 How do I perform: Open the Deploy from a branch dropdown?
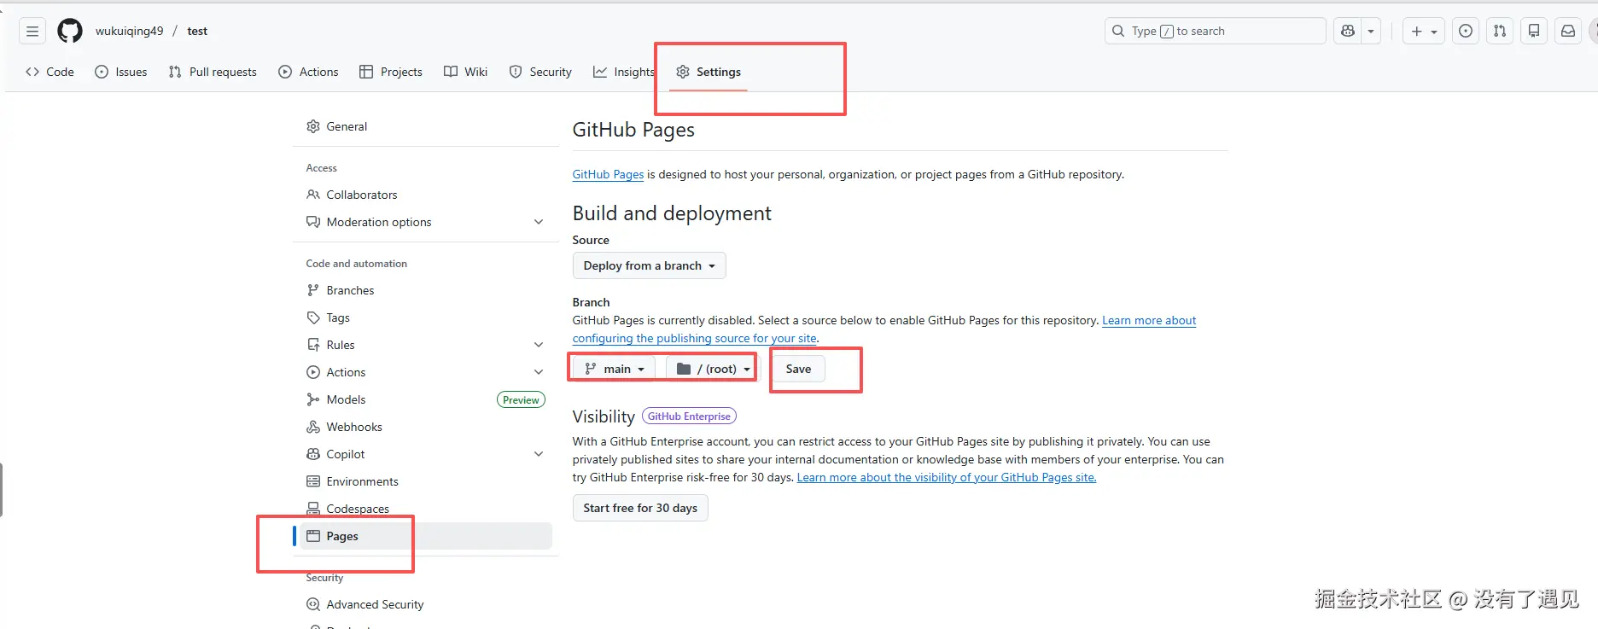pos(649,265)
